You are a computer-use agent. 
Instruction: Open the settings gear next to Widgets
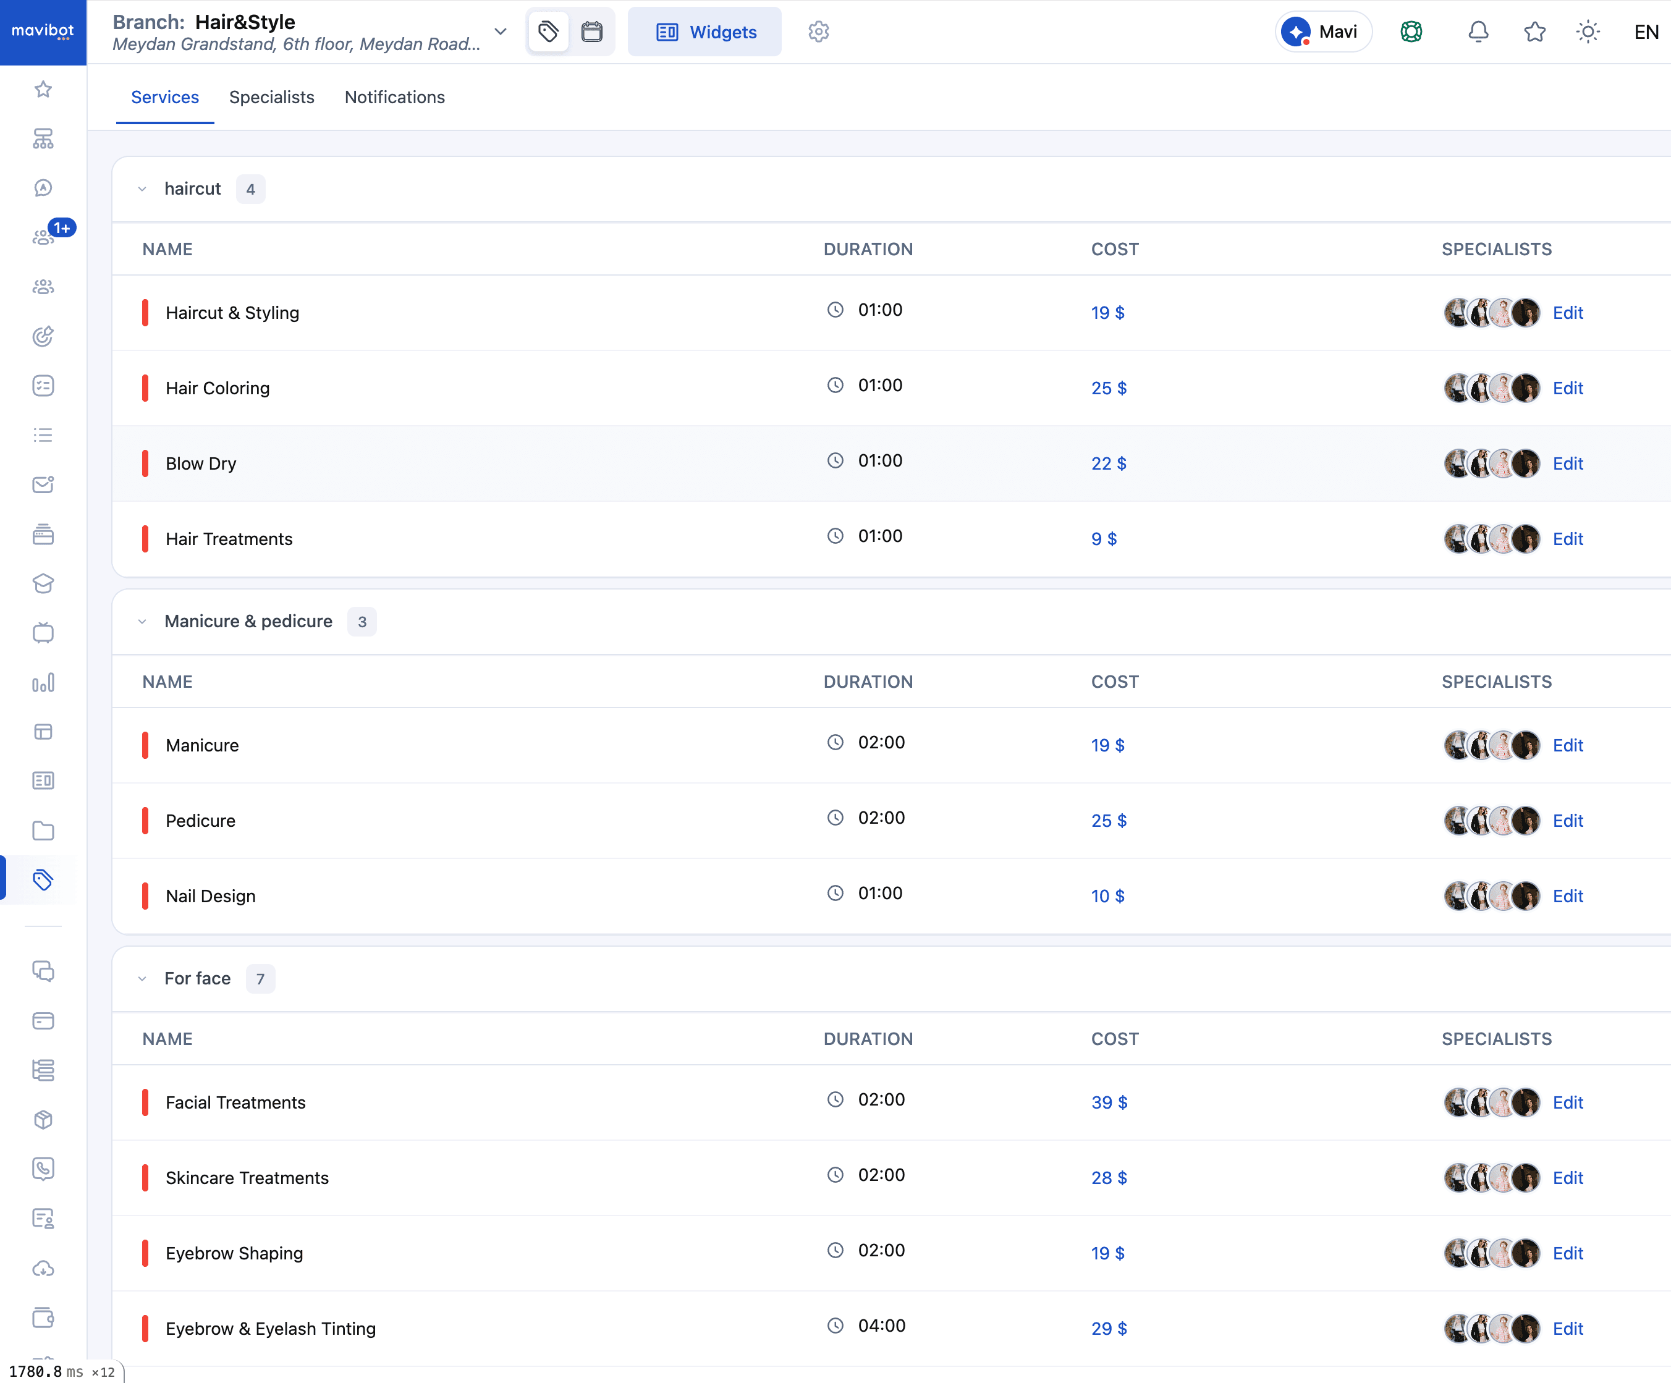819,32
